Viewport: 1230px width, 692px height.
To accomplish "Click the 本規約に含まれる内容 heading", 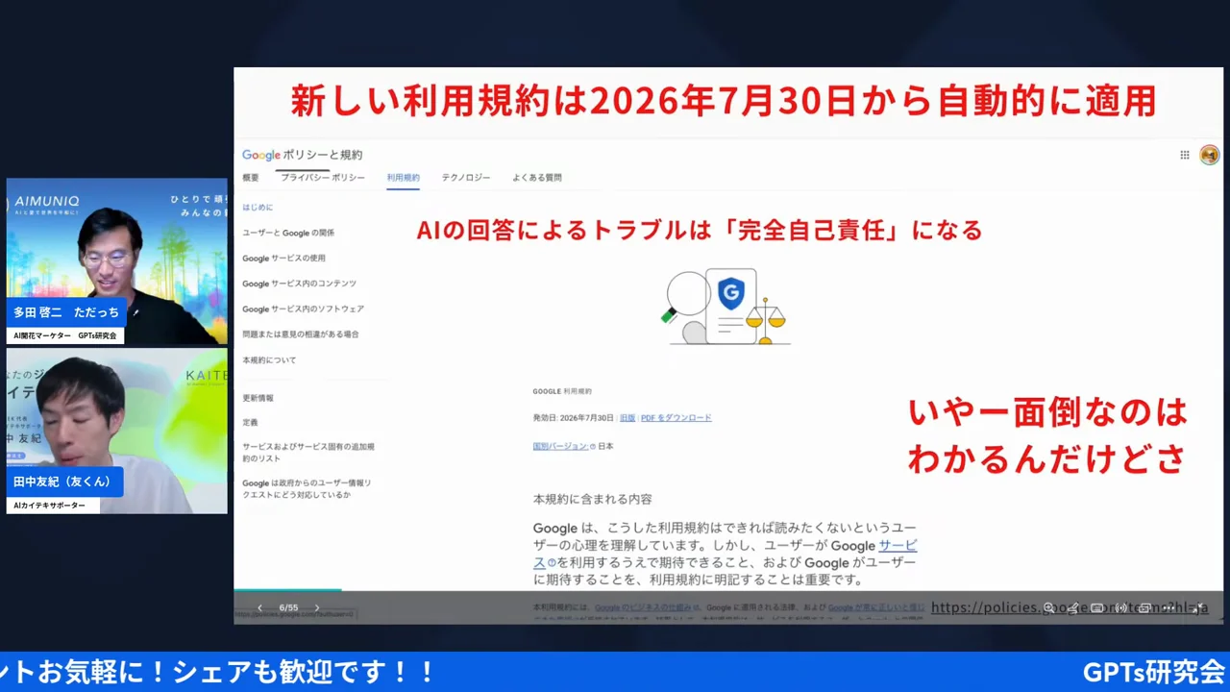I will [x=593, y=499].
